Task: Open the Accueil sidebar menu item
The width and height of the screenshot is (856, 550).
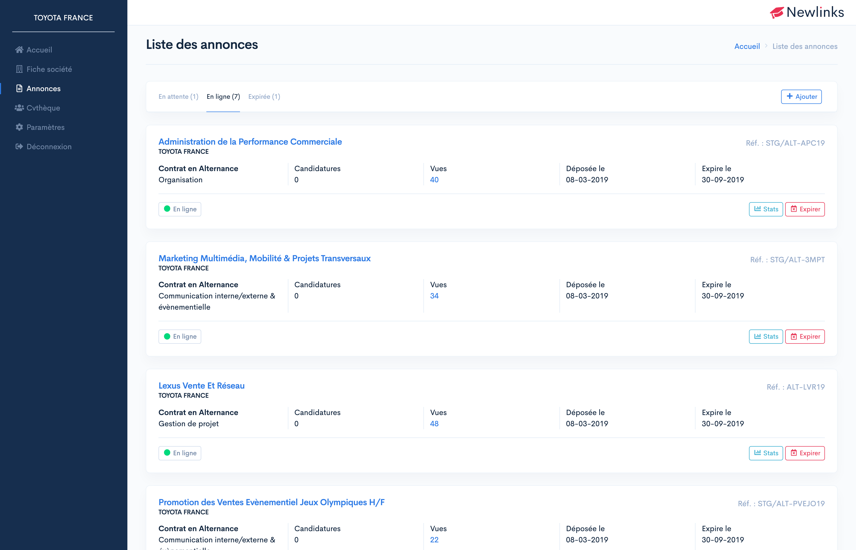Action: pyautogui.click(x=64, y=50)
